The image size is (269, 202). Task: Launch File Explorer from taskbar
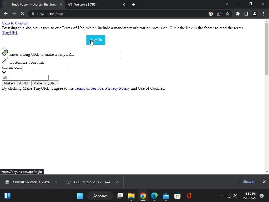(x=131, y=196)
